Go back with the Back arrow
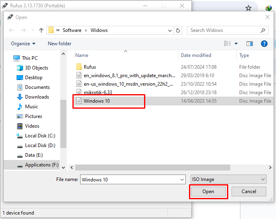Screen dimensions: 276x219 tap(11, 30)
